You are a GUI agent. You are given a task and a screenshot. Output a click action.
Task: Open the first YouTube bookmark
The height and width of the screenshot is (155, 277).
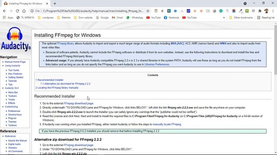point(153,18)
